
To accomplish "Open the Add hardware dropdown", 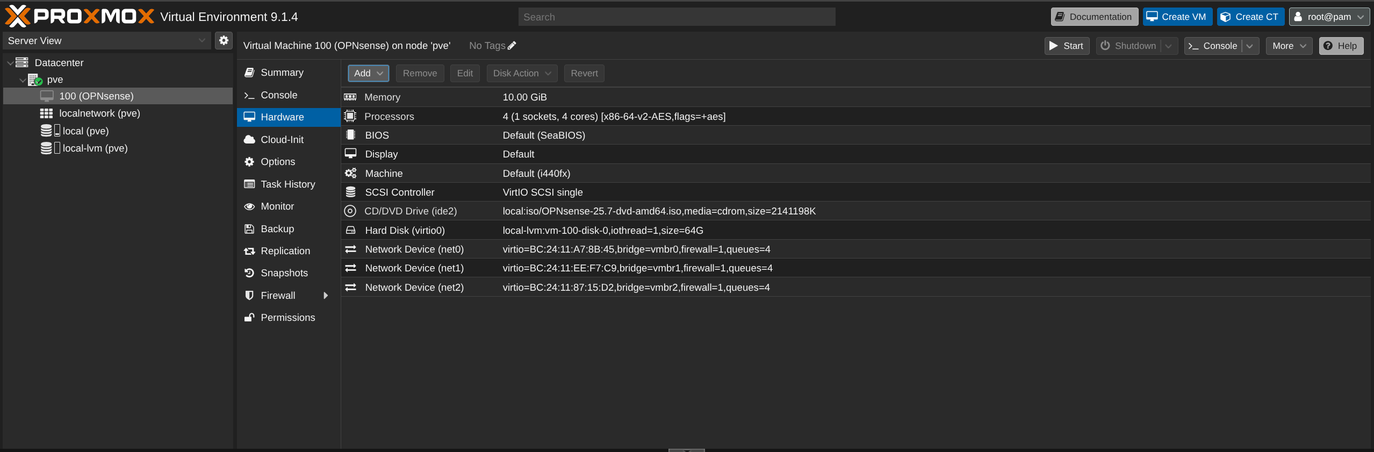I will pos(368,73).
